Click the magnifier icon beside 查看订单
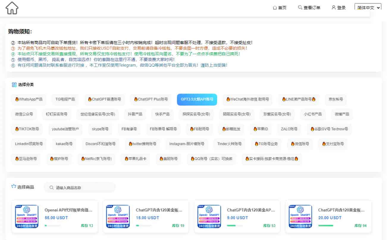Viewport: 387px width, 240px height. pos(300,7)
